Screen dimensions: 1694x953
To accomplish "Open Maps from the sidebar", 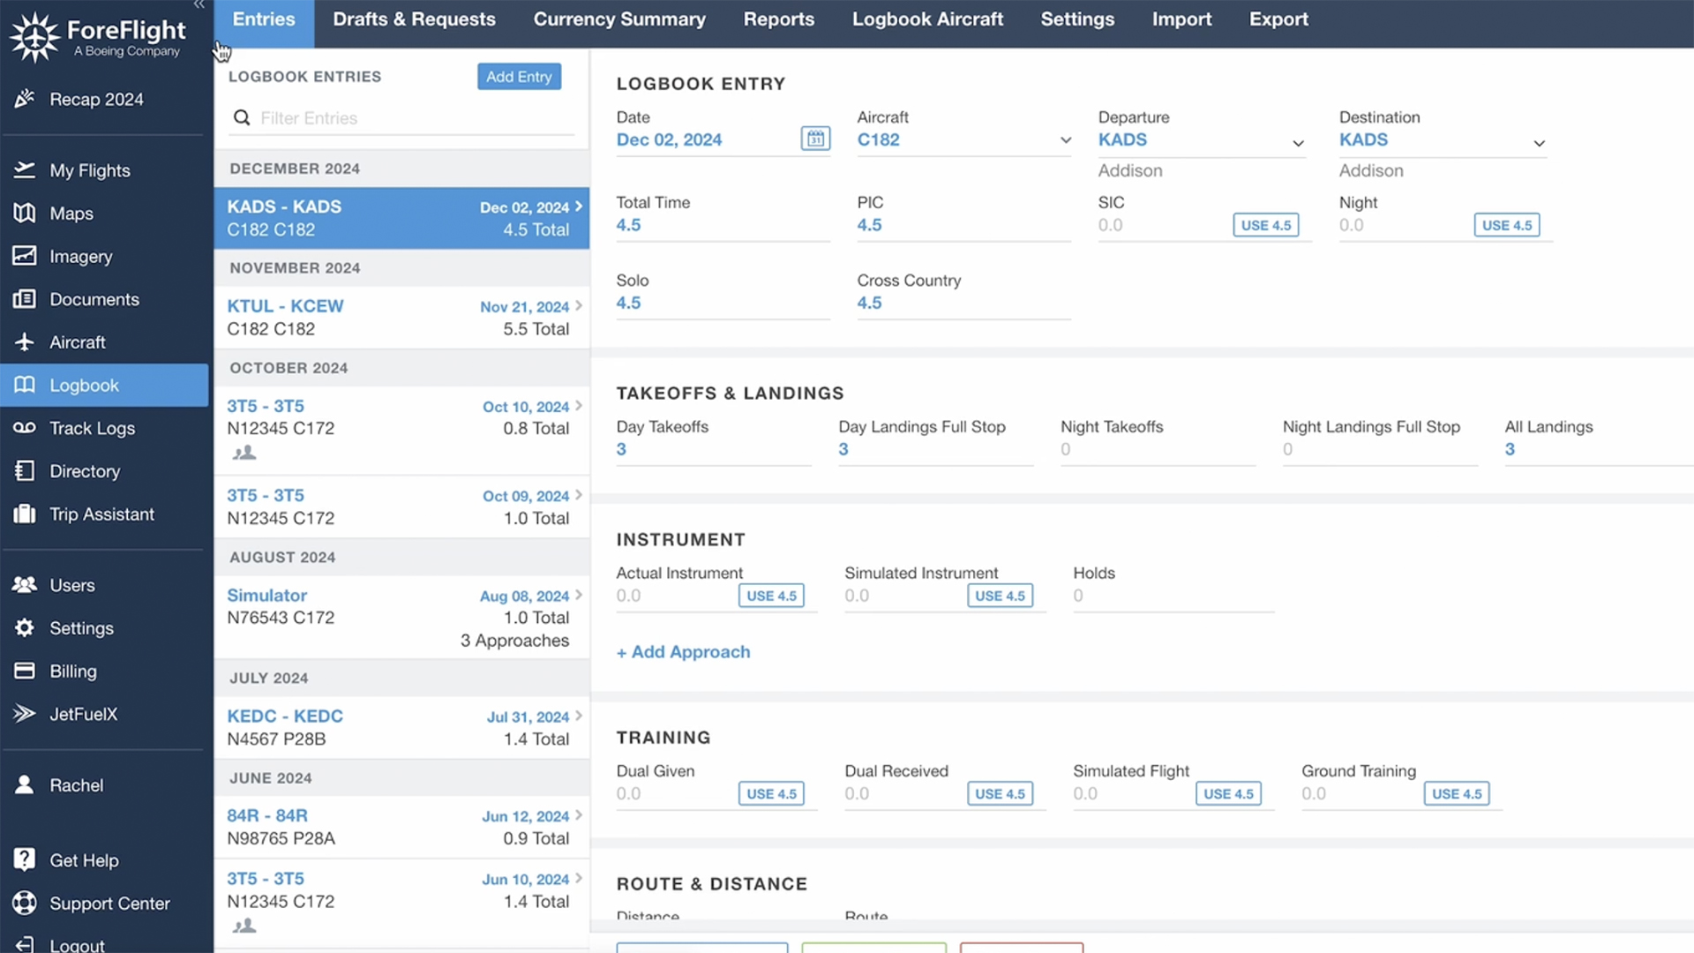I will (x=71, y=214).
